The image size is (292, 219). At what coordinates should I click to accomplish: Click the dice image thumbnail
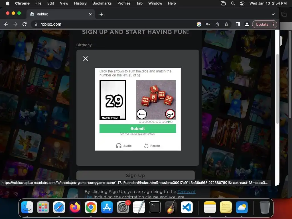pyautogui.click(x=156, y=100)
